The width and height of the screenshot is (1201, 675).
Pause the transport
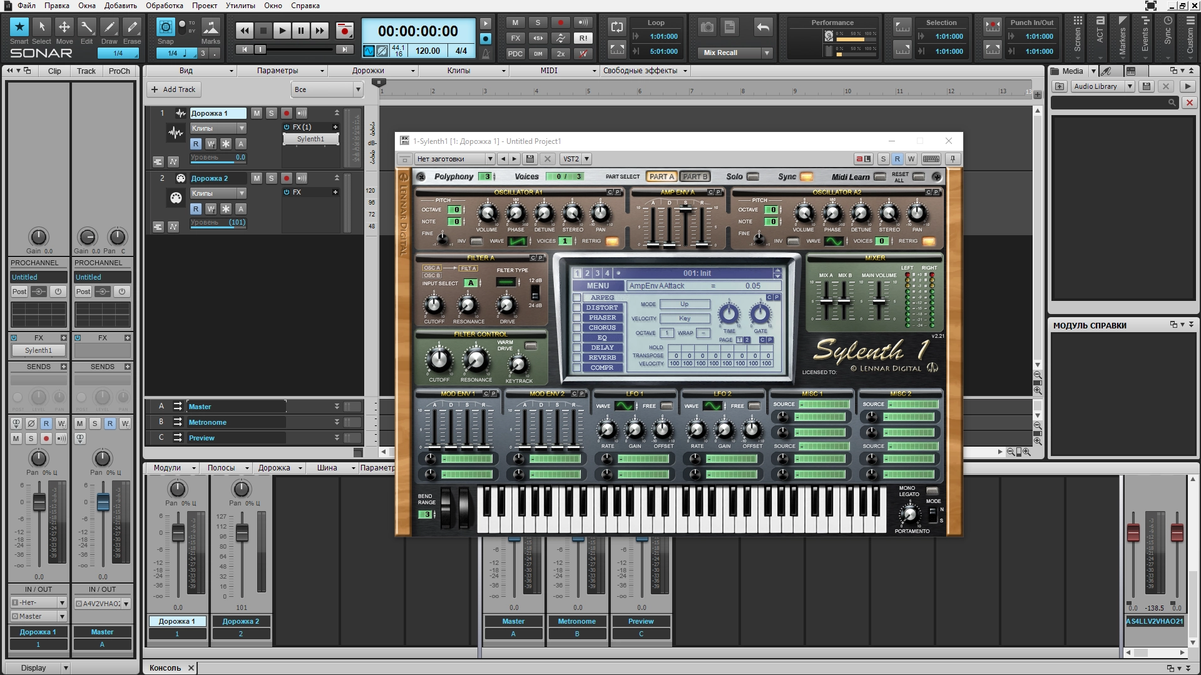(301, 30)
